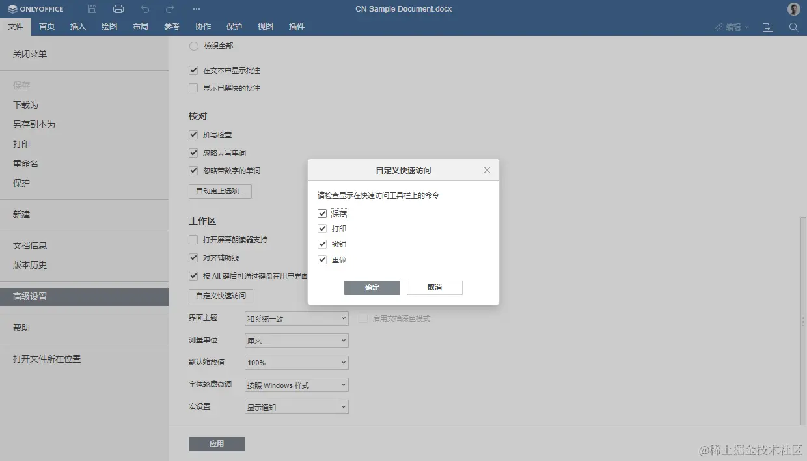
Task: Open the 视图 ribbon tab
Action: click(x=265, y=27)
